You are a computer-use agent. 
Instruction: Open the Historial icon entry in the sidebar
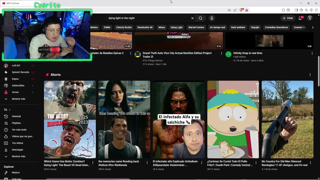coord(6,116)
